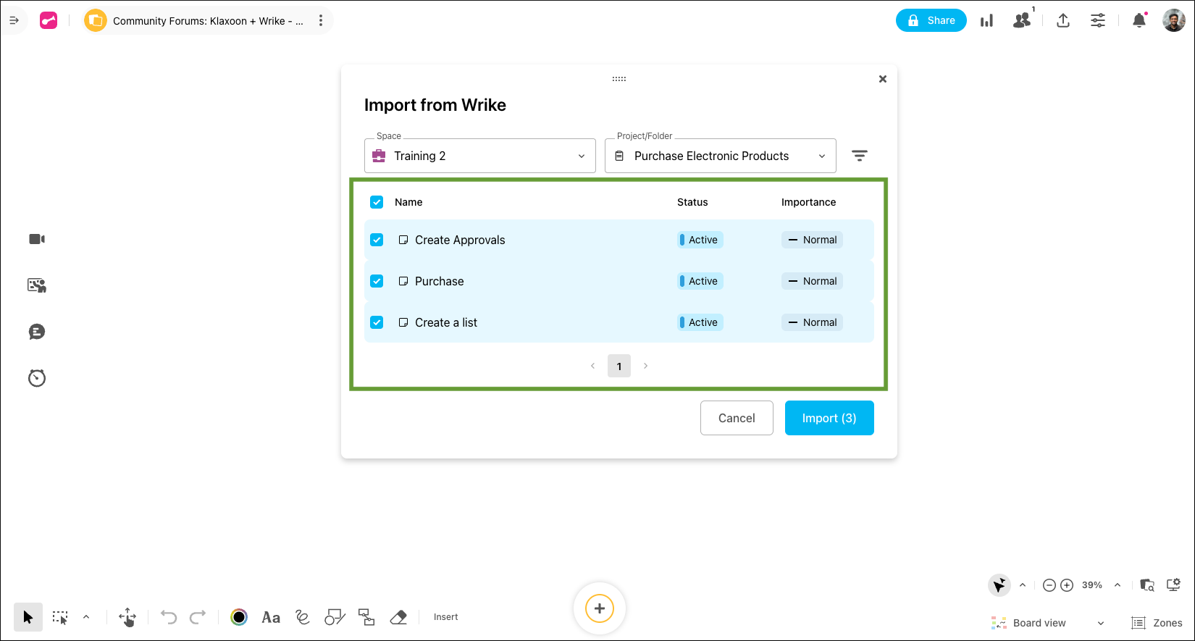Click the orange board icon beside title
The height and width of the screenshot is (641, 1195).
(95, 20)
